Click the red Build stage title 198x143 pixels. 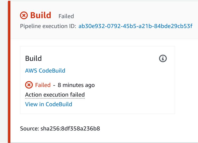(x=41, y=15)
